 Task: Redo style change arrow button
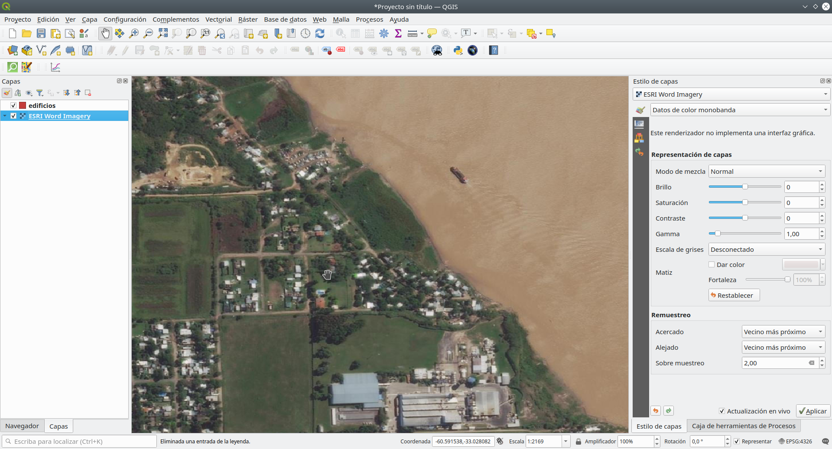click(669, 411)
